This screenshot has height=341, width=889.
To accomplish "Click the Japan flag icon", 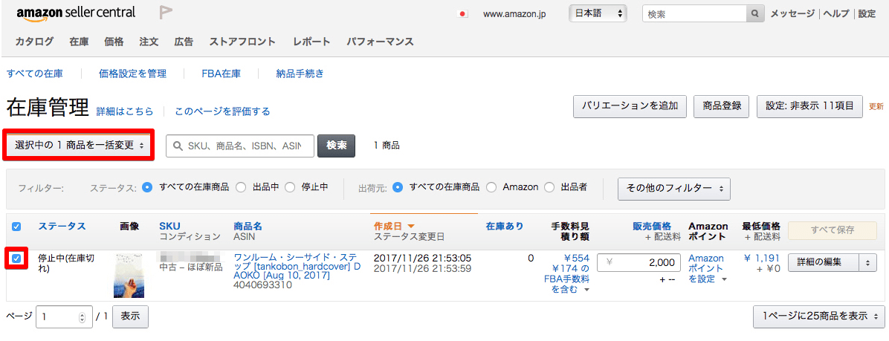I will tap(462, 15).
